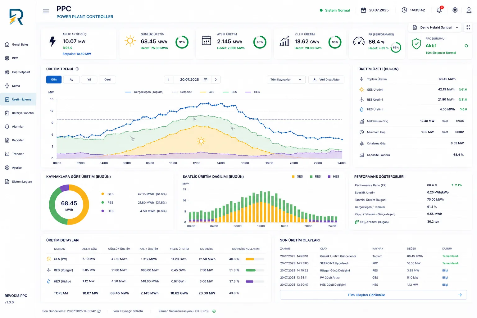This screenshot has height=318, width=477.
Task: Open Güç Setpoint in sidebar
Action: coord(18,72)
